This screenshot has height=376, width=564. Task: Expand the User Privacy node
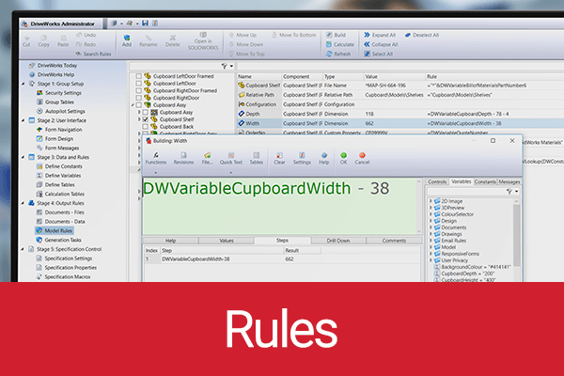pyautogui.click(x=431, y=260)
